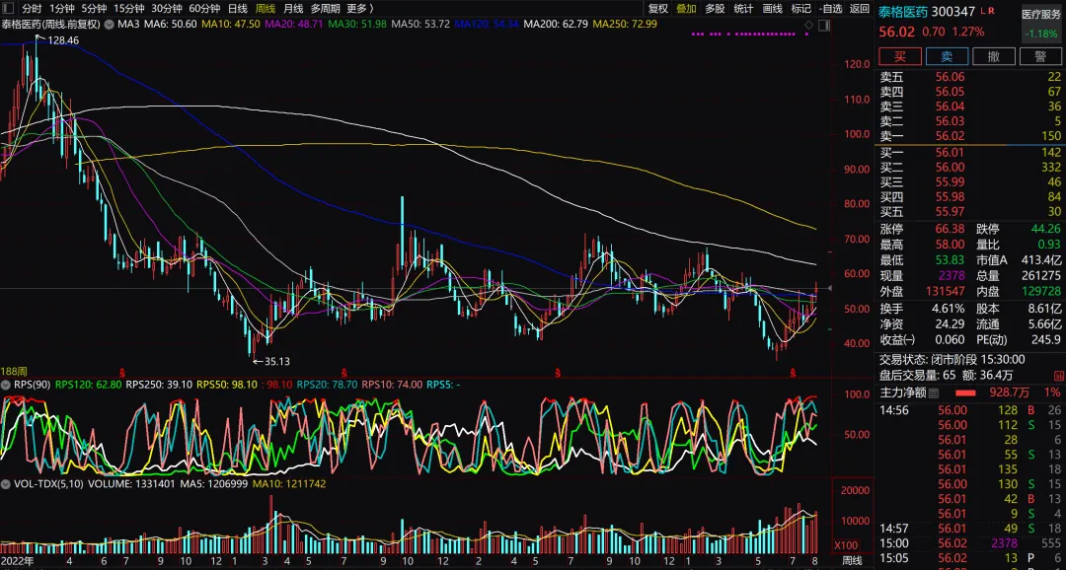Toggle the right panel layout icon
The image size is (1066, 570).
(x=823, y=25)
